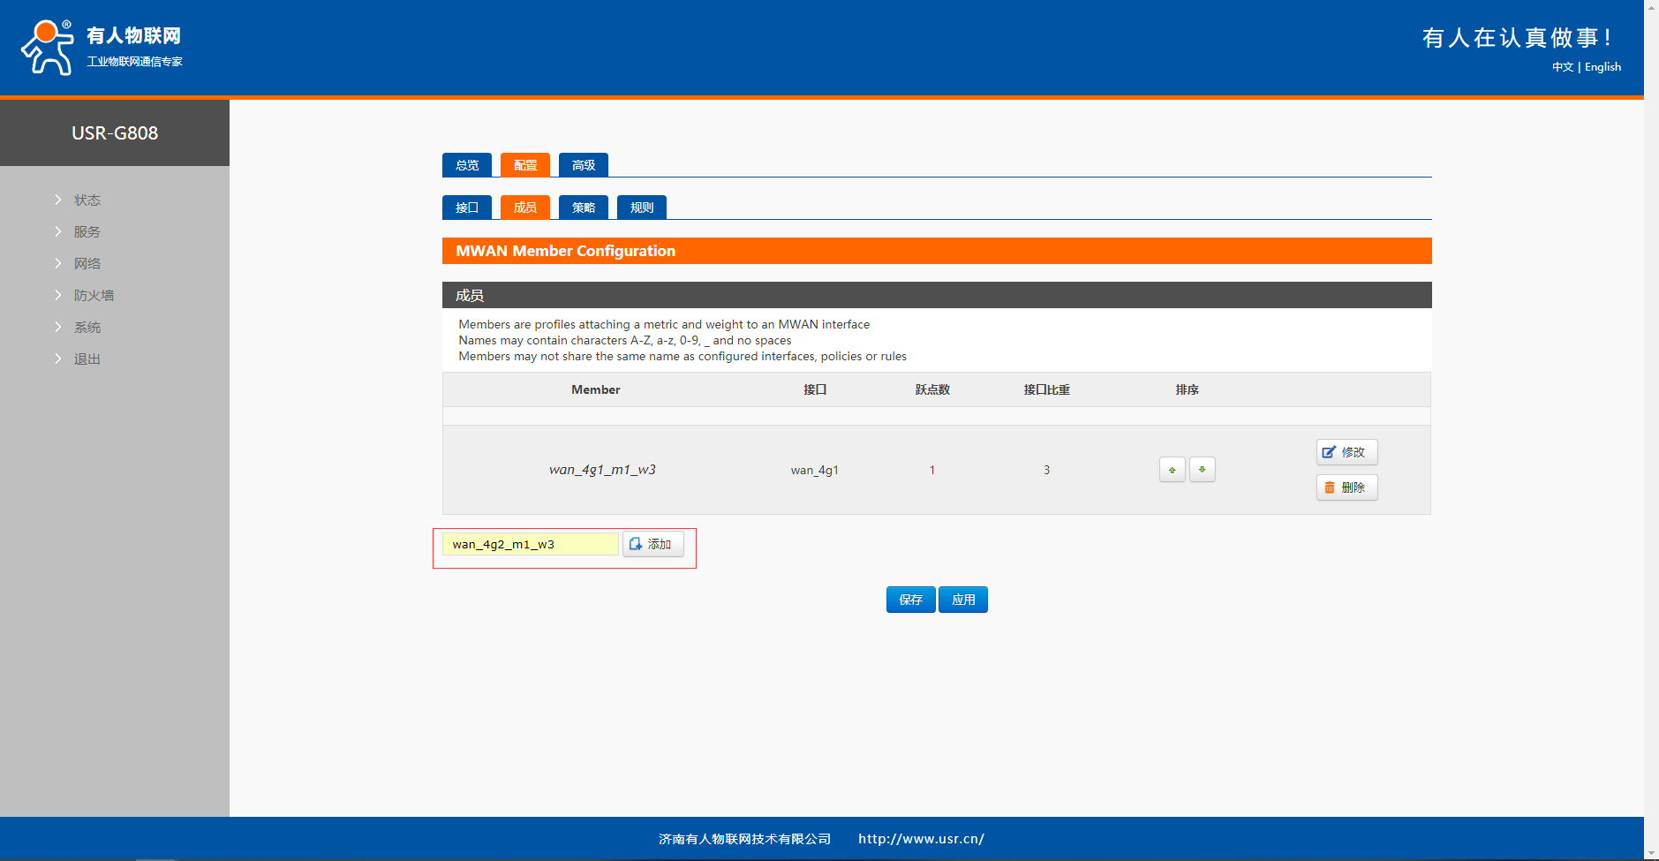Expand the 服务 sidebar menu
The image size is (1659, 861).
point(87,232)
